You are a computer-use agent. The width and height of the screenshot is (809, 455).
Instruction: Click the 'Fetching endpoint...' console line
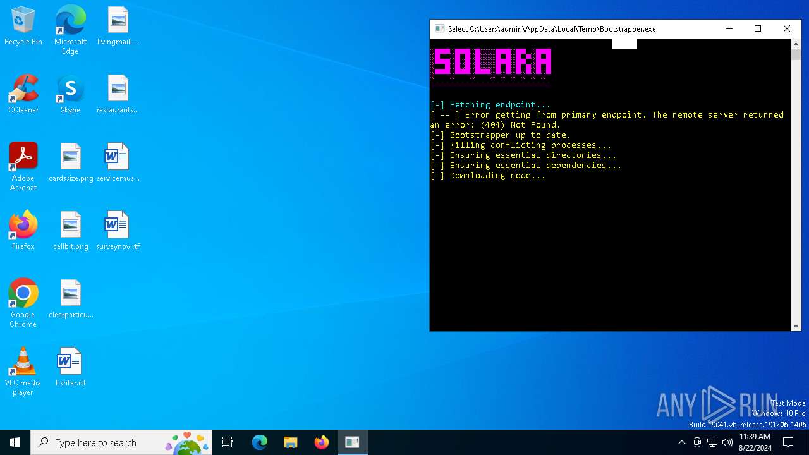pos(490,105)
